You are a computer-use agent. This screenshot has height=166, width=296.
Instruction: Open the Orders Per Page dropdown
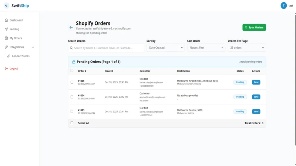[247, 48]
